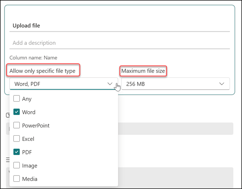Viewport: 242px width, 189px height.
Task: Open the 256 MB maximum size dropdown
Action: 175,84
